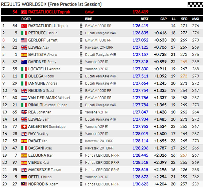Click the checkered icon in Lecuona Iker's row

point(81,155)
